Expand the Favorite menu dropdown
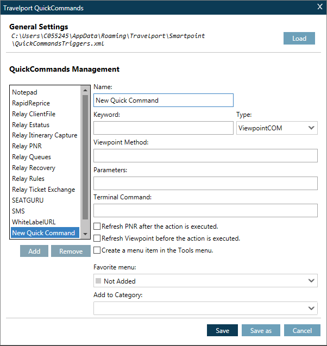327x346 pixels. pyautogui.click(x=205, y=281)
